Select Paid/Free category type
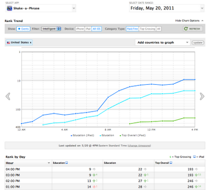 132,29
